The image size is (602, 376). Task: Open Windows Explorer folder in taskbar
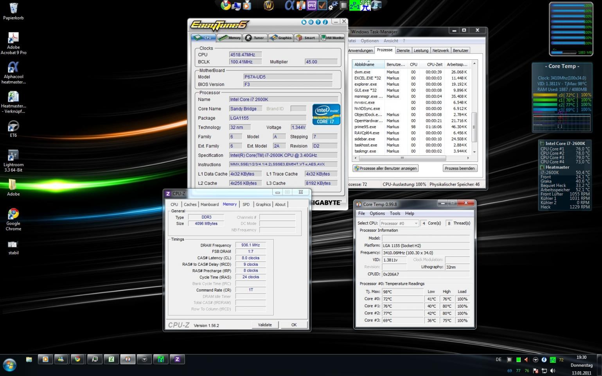29,359
